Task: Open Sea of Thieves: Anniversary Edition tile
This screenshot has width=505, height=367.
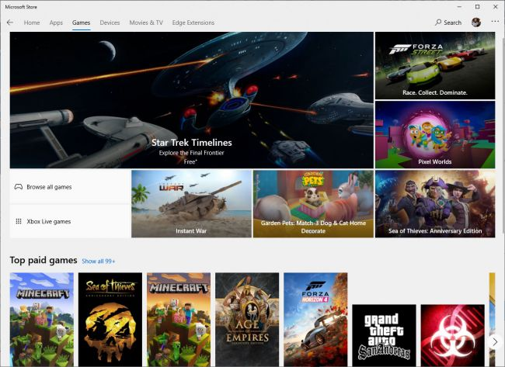Action: pos(435,204)
